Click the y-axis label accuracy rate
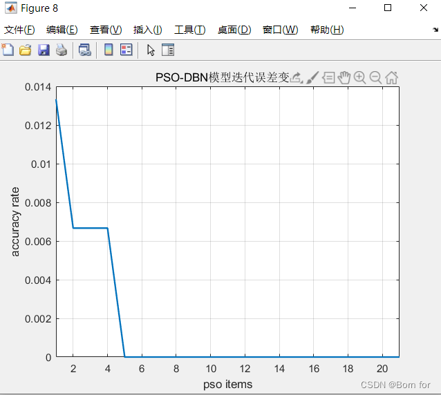 pyautogui.click(x=15, y=222)
